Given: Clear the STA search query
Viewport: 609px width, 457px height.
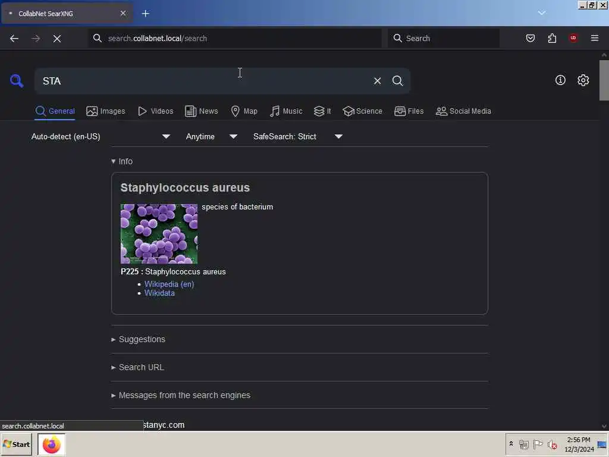Looking at the screenshot, I should tap(377, 81).
